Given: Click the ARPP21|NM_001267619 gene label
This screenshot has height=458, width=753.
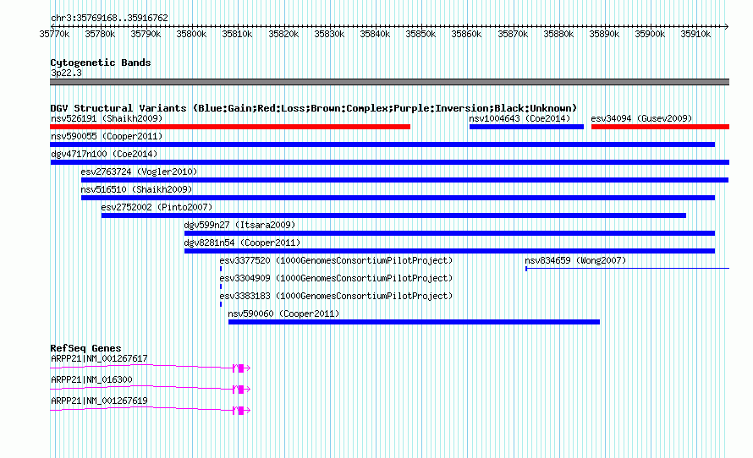Looking at the screenshot, I should 99,401.
